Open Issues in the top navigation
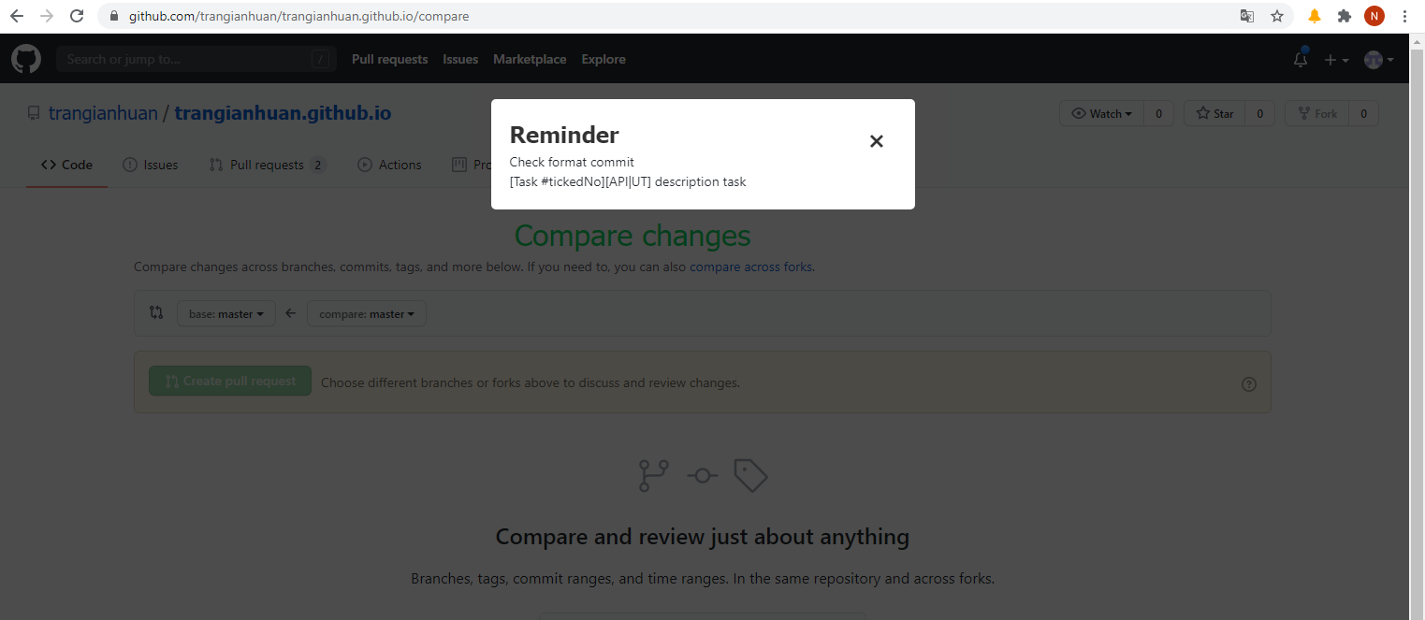This screenshot has width=1425, height=620. tap(460, 59)
